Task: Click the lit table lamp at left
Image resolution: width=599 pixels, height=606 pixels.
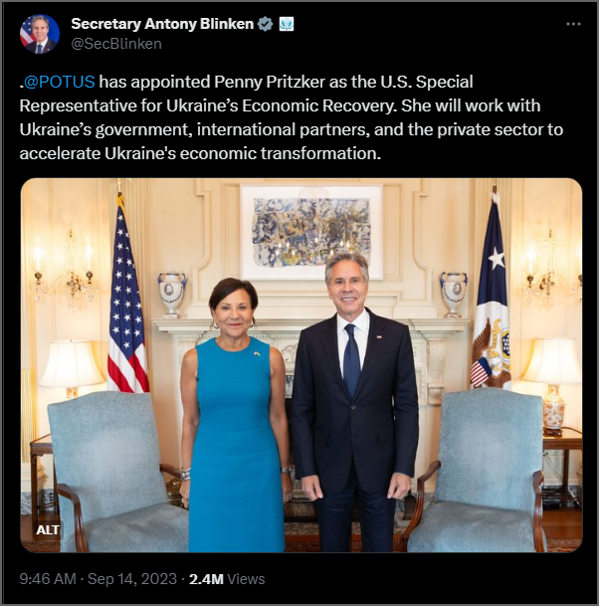Action: point(72,368)
